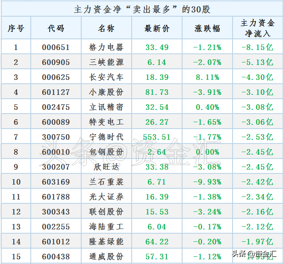Image resolution: width=283 pixels, height=264 pixels.
Task: Click the change value 8.11%
Action: click(207, 77)
